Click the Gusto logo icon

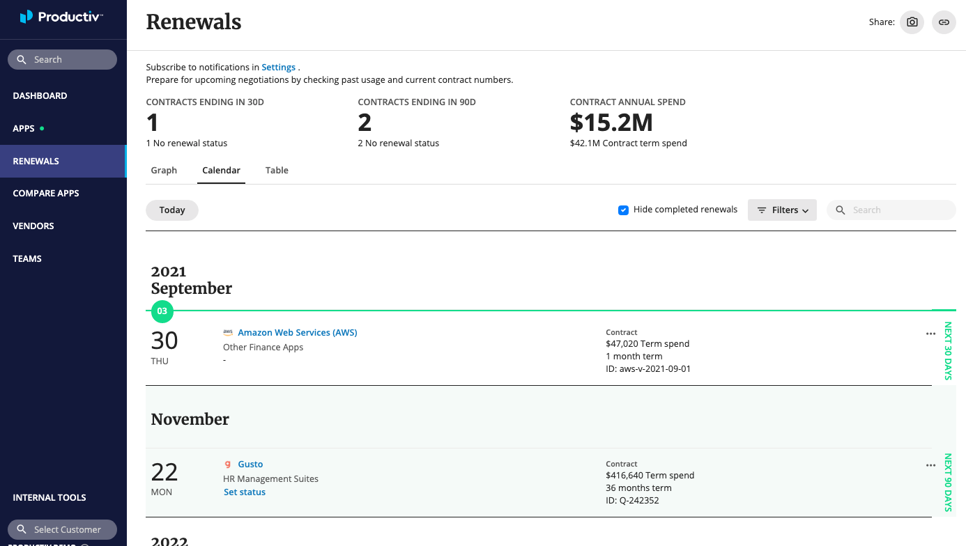point(228,465)
